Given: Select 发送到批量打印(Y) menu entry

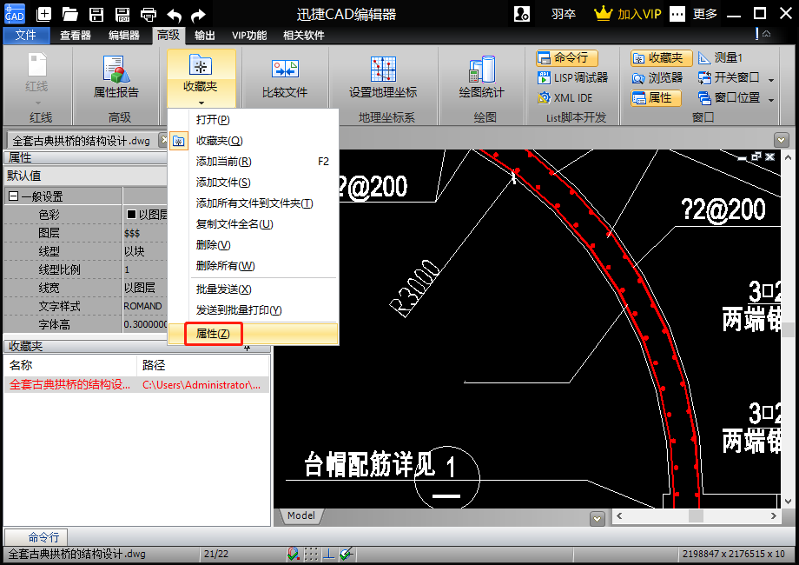Looking at the screenshot, I should click(x=254, y=310).
